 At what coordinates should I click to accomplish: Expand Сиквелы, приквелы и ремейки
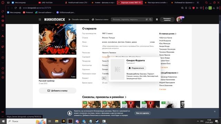pyautogui.click(x=104, y=97)
